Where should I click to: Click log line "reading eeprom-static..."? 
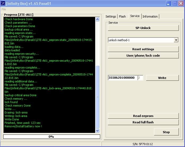click(20, 33)
